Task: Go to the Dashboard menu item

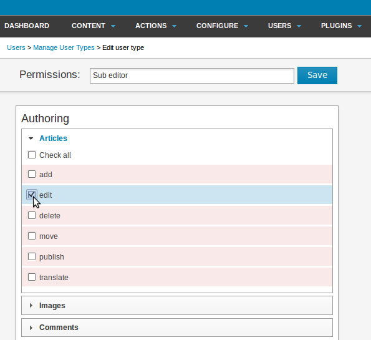Action: click(27, 26)
